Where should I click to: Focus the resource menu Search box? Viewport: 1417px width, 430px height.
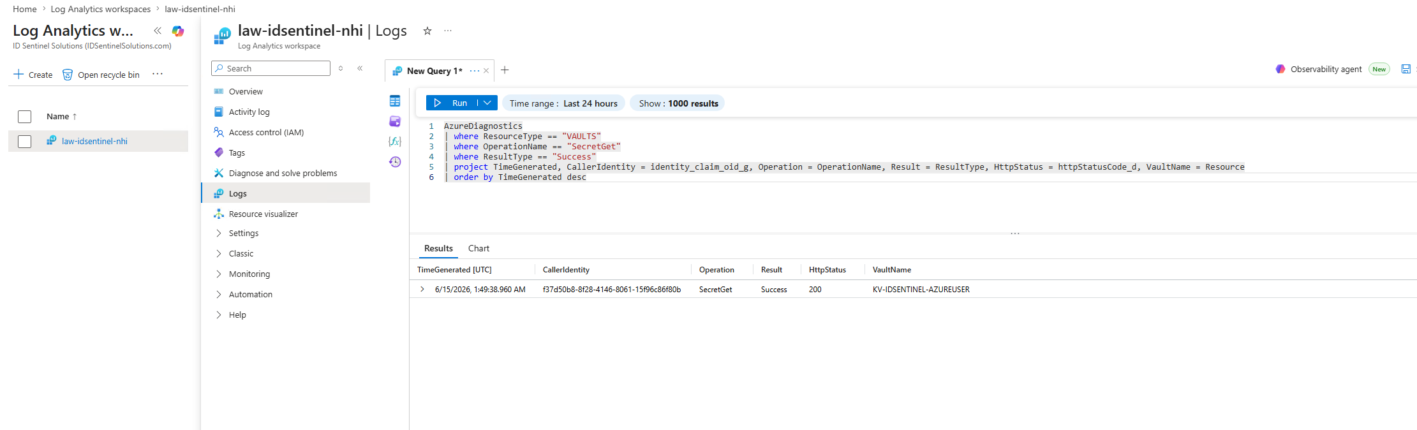tap(271, 68)
